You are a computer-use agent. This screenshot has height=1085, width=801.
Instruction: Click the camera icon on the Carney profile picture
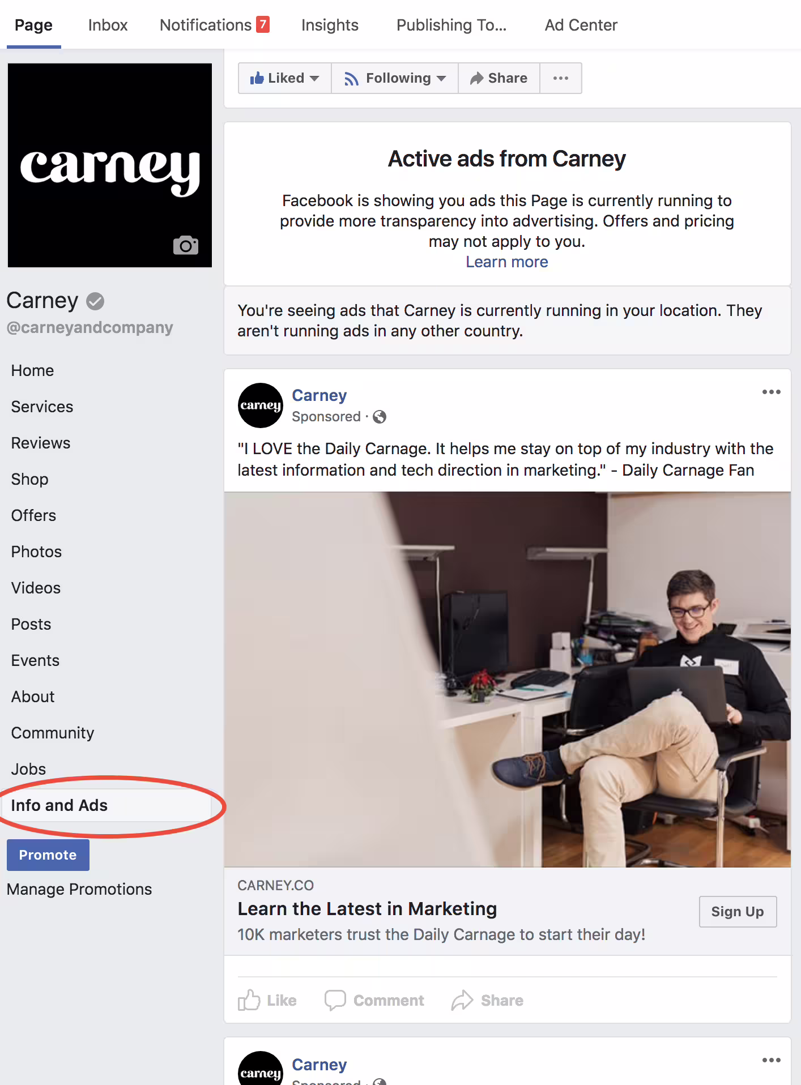tap(186, 245)
